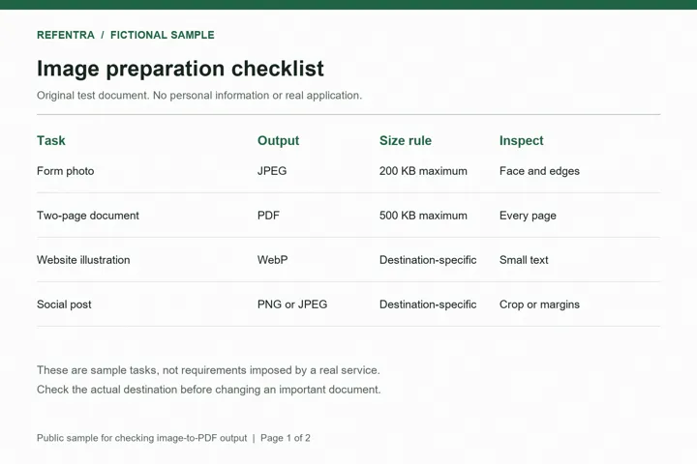The height and width of the screenshot is (464, 697).
Task: Click the 'Check the actual destination' note line
Action: click(209, 390)
